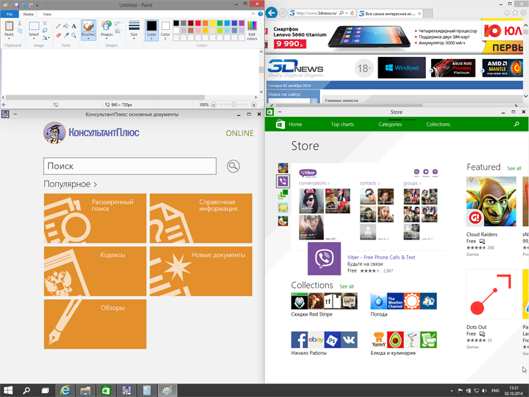Image resolution: width=529 pixels, height=397 pixels.
Task: Select the Eraser tool in Paint
Action: point(58,35)
